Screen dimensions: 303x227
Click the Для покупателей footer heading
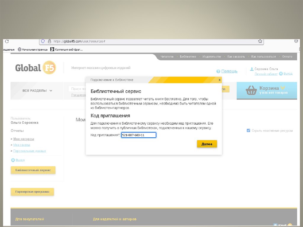click(x=30, y=219)
